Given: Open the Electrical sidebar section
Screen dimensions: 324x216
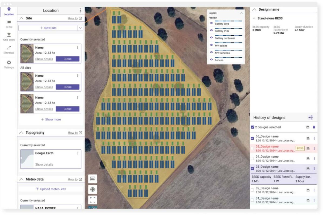Looking at the screenshot, I should tap(9, 50).
